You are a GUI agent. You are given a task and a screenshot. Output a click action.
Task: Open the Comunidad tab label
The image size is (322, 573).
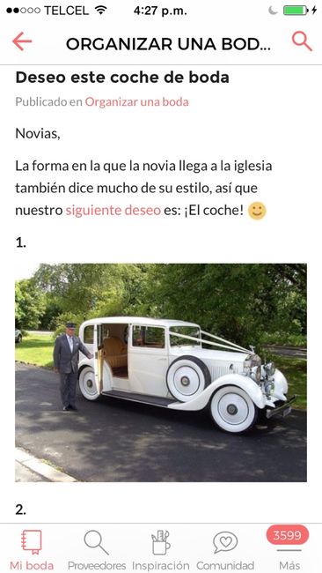pos(225,566)
